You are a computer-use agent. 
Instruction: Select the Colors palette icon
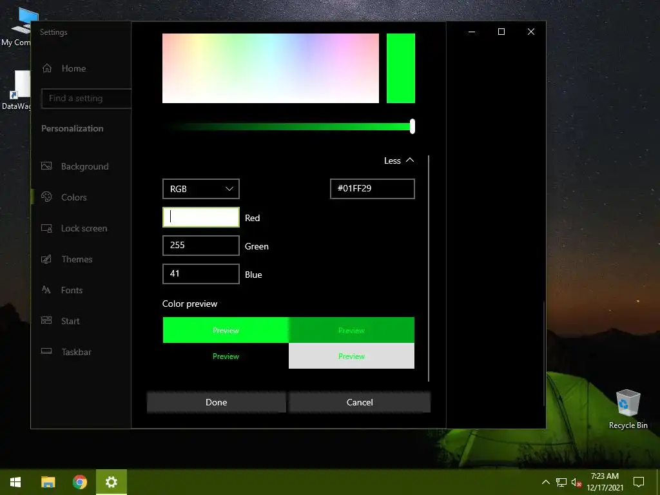[x=46, y=197]
